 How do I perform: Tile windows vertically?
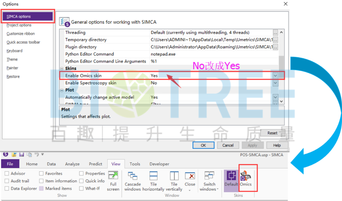[x=174, y=181]
